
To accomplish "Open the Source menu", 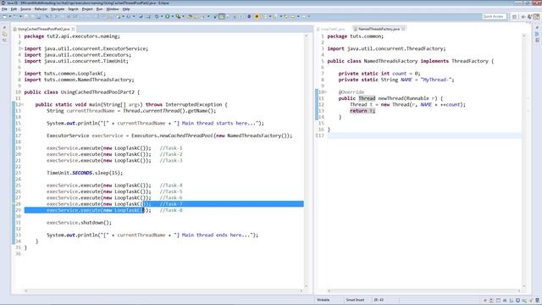I will pos(25,9).
